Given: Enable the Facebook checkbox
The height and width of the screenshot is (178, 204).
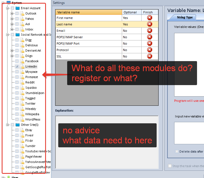Looking at the screenshot, I should click(x=17, y=61).
